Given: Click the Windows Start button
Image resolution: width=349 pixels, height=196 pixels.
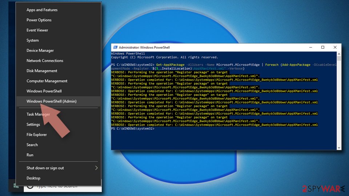Looking at the screenshot, I should tap(16, 186).
